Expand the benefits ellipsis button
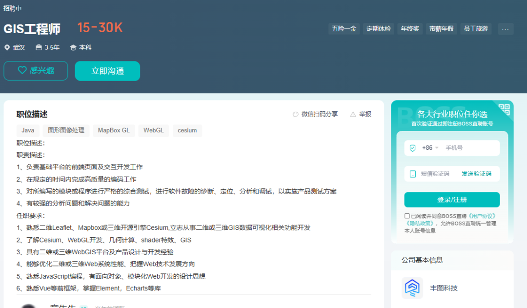The height and width of the screenshot is (308, 527). click(506, 29)
